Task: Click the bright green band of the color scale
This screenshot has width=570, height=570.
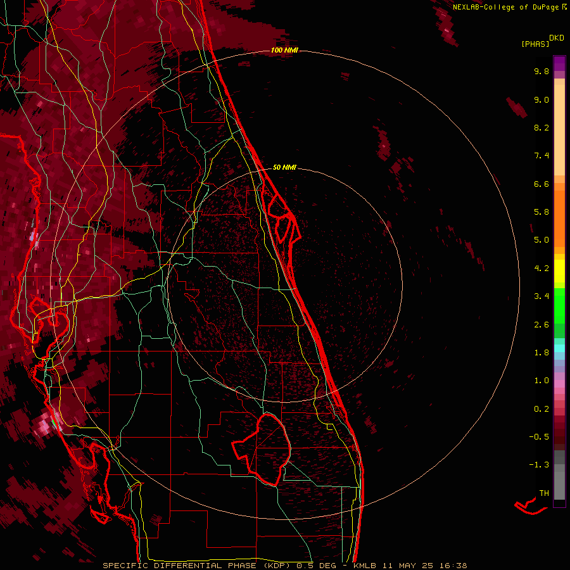Action: (559, 305)
